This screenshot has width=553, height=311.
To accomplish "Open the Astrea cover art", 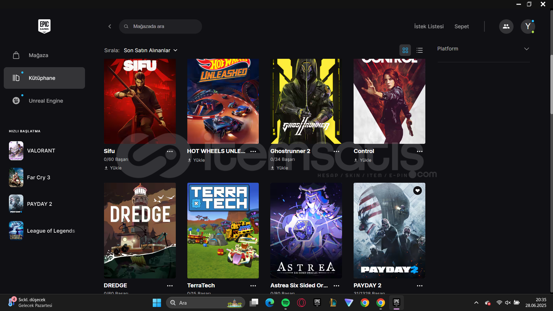I will click(x=306, y=231).
